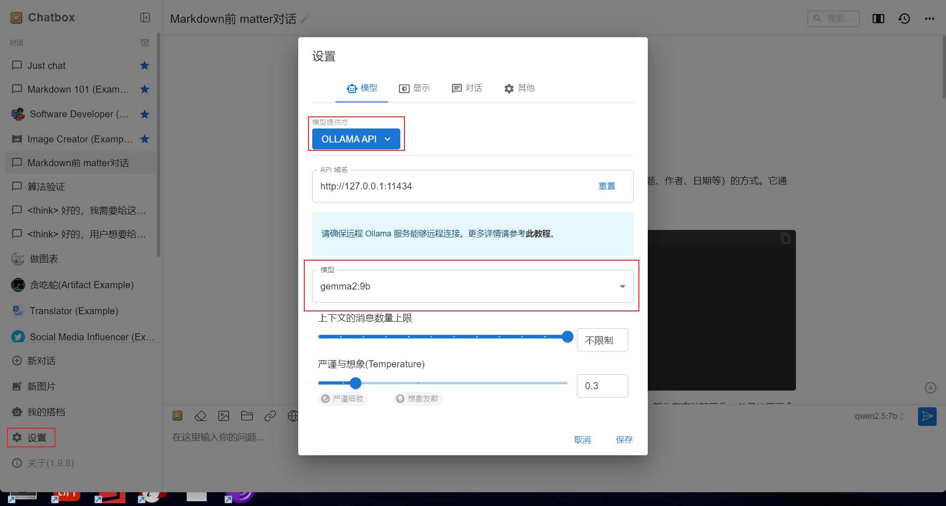Switch to the 模型 tab

(362, 88)
